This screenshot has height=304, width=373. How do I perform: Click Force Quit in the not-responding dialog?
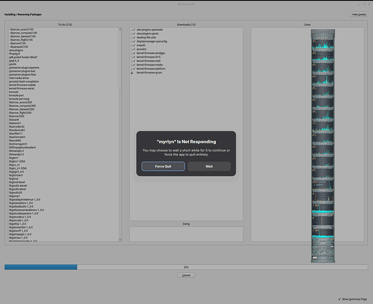[163, 167]
